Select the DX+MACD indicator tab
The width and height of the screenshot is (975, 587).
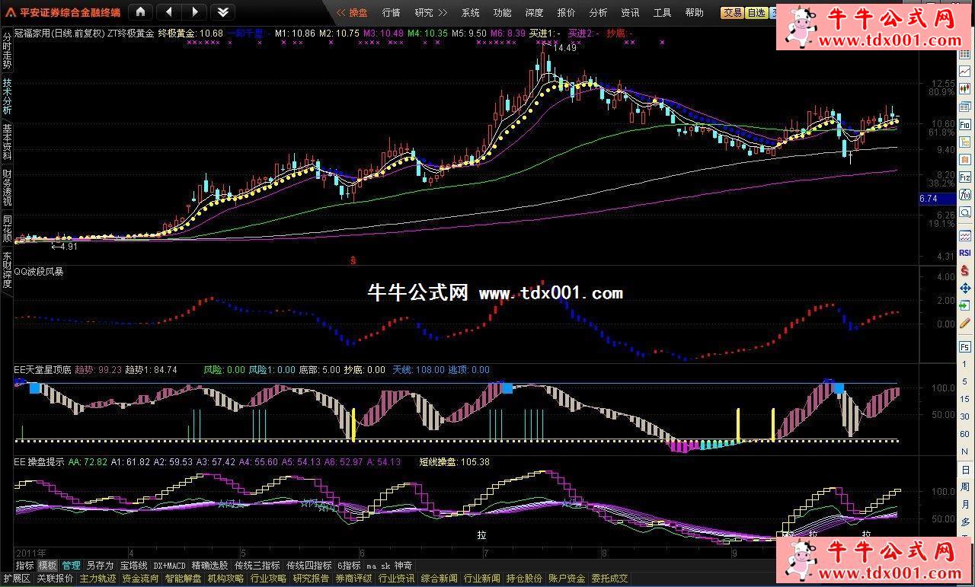pos(169,566)
